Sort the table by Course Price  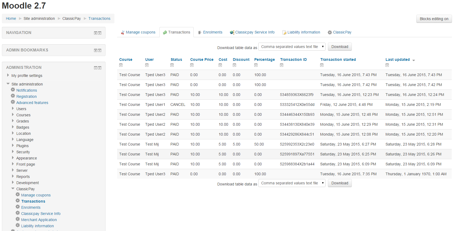(202, 59)
